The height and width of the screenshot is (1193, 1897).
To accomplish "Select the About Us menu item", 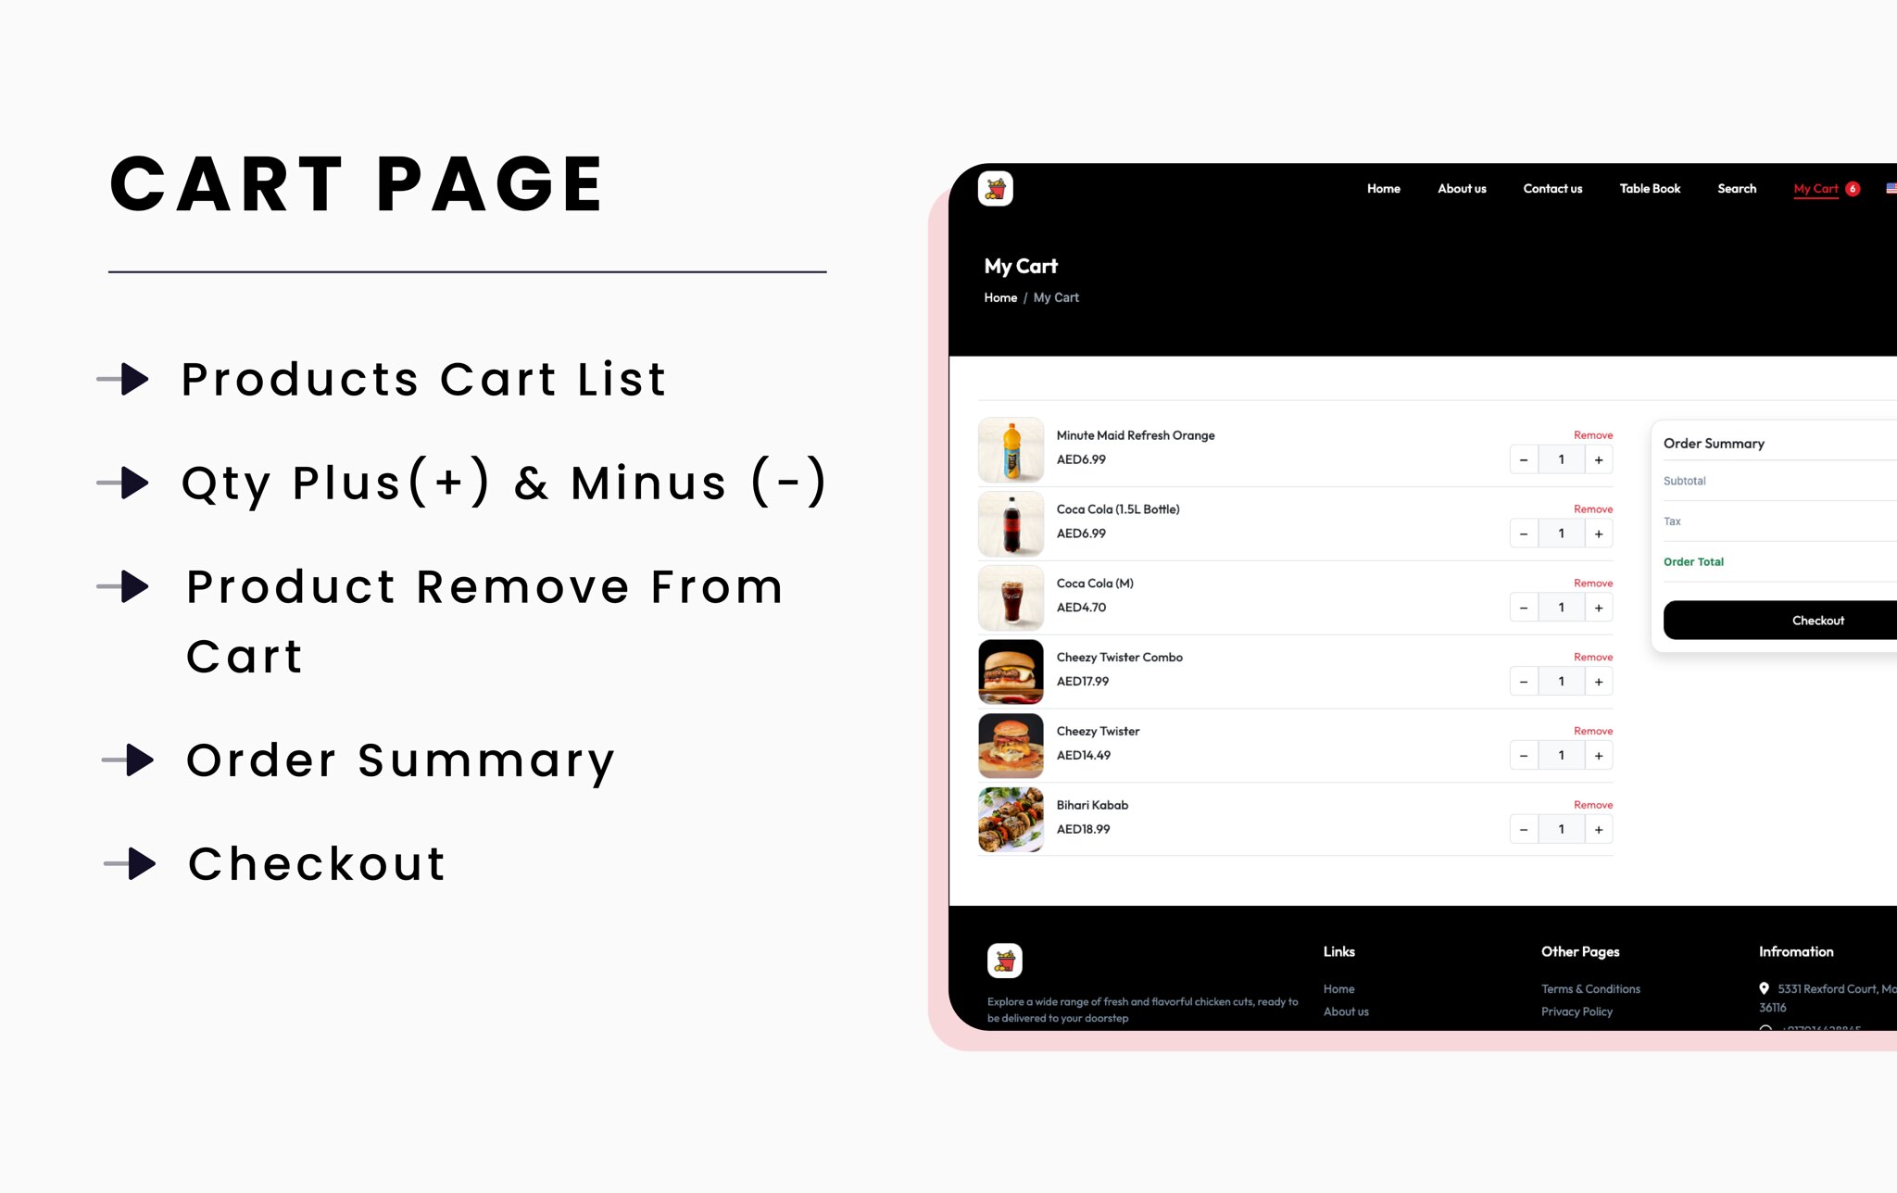I will (1462, 188).
